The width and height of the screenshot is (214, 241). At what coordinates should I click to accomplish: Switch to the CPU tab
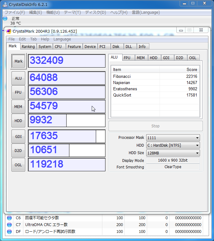pyautogui.click(x=59, y=46)
